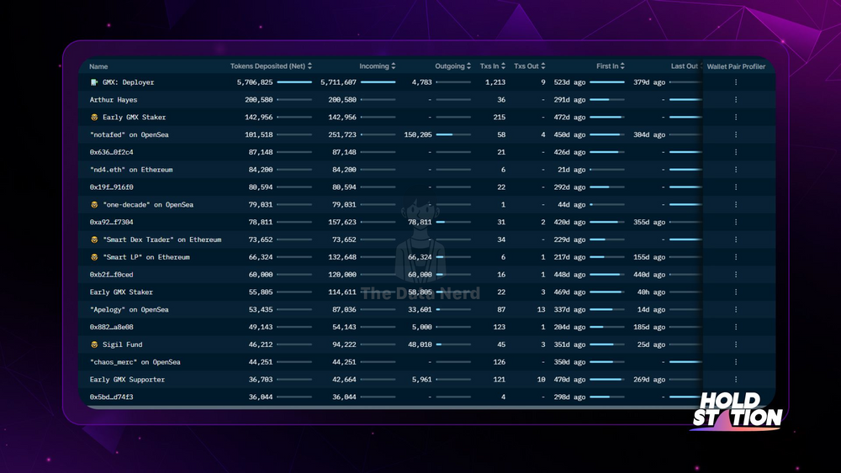Open three-dot menu for "one-decade" on OpenSea row
Viewport: 841px width, 473px height.
(736, 205)
